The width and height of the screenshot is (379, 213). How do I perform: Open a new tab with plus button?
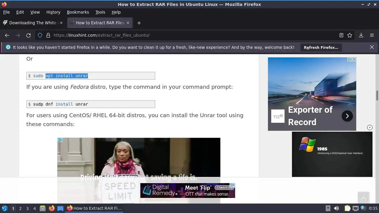(x=139, y=23)
